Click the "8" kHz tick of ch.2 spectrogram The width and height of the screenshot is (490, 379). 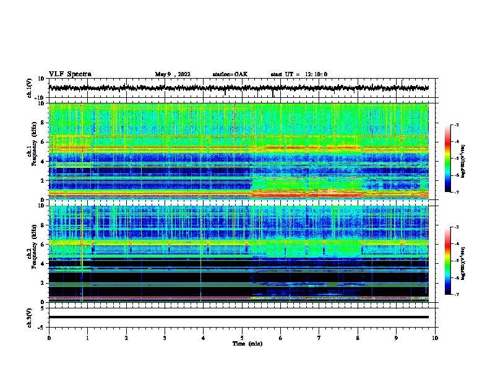click(x=43, y=225)
